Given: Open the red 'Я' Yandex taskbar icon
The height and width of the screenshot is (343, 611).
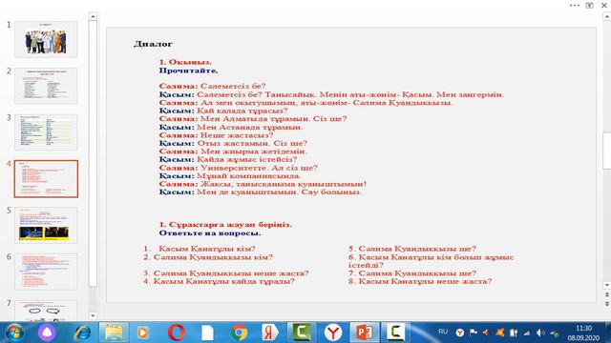Looking at the screenshot, I should (x=270, y=333).
